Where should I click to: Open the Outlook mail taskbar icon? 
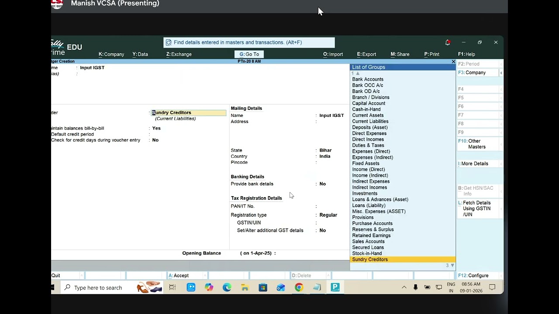281,287
